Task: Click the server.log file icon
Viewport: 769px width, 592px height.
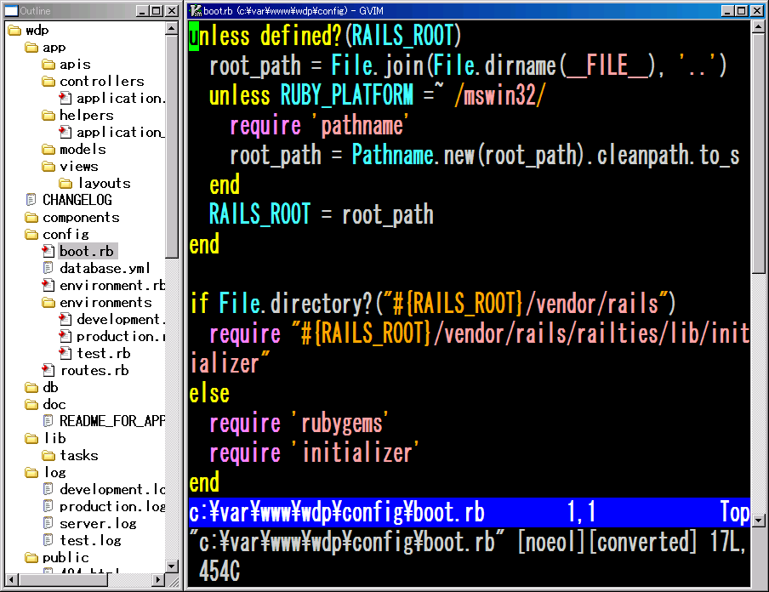Action: 48,524
